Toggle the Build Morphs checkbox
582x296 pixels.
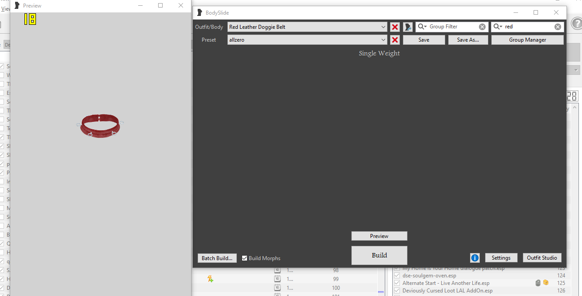click(x=244, y=258)
